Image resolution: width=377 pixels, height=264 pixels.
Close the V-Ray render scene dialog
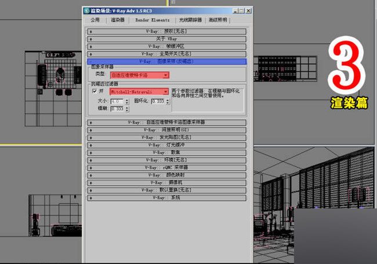(248, 11)
